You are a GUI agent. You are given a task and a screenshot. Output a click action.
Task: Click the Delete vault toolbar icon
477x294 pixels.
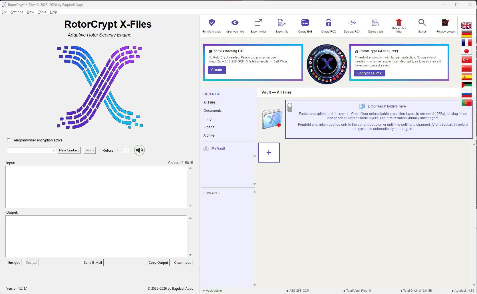375,23
